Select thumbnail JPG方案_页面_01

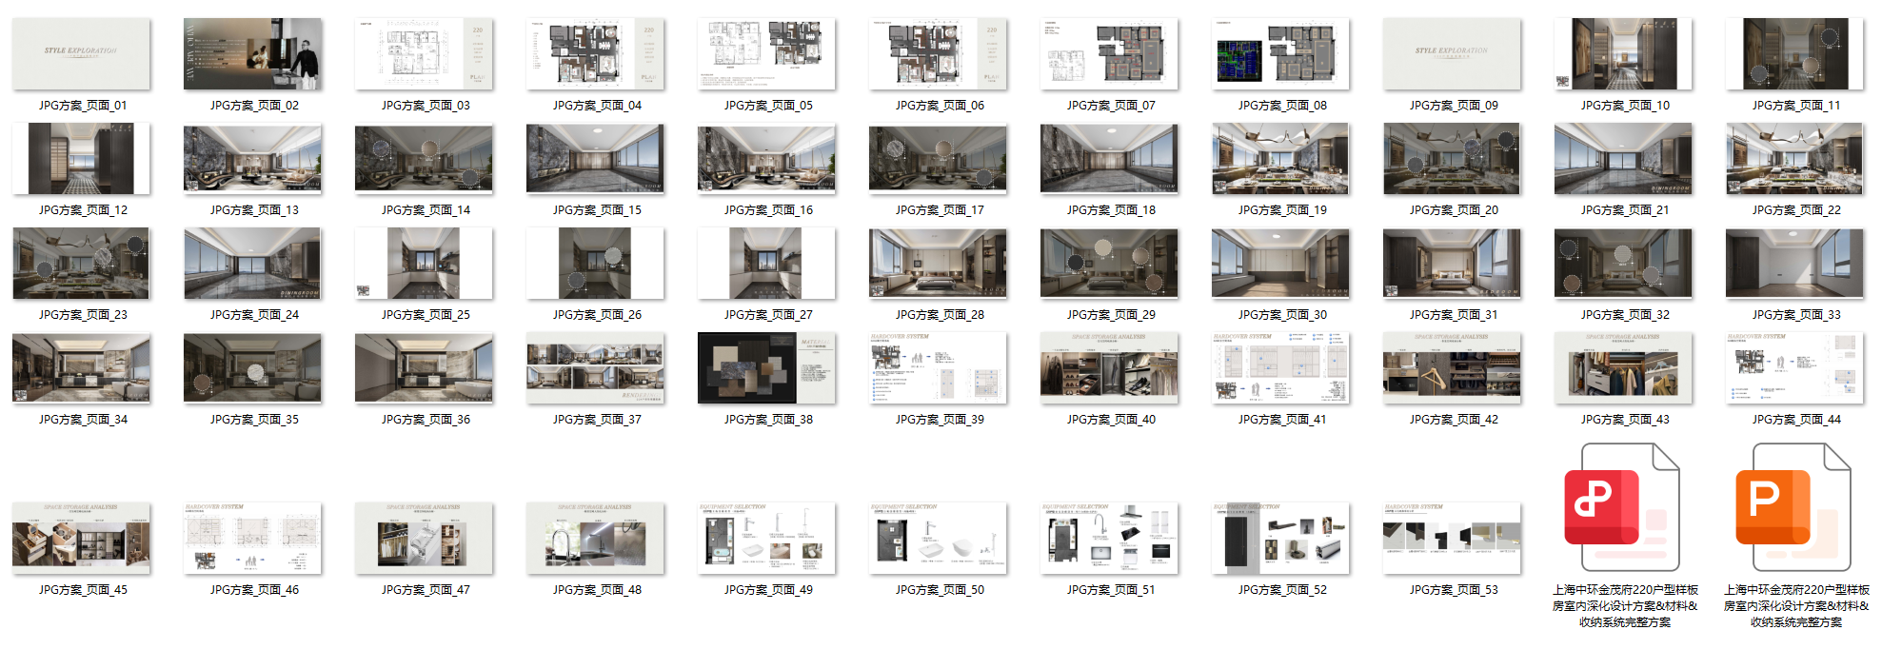(x=81, y=53)
